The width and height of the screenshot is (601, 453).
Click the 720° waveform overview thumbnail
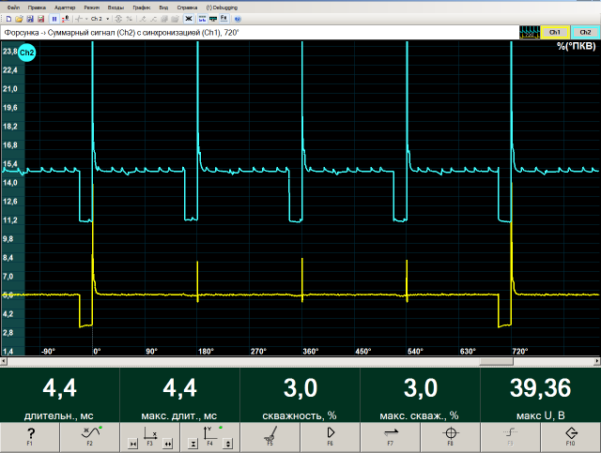click(530, 32)
